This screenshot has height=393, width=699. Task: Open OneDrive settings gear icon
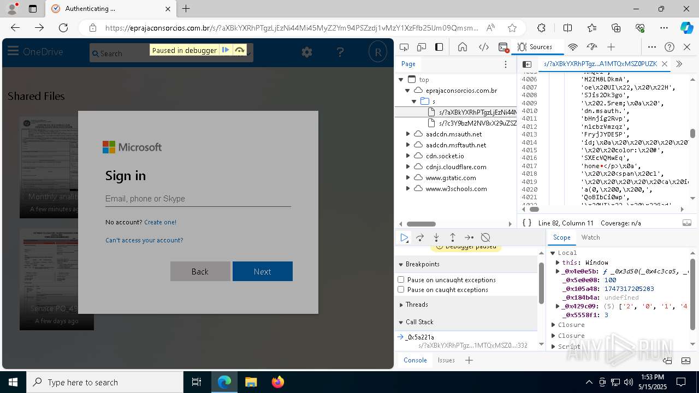coord(307,52)
